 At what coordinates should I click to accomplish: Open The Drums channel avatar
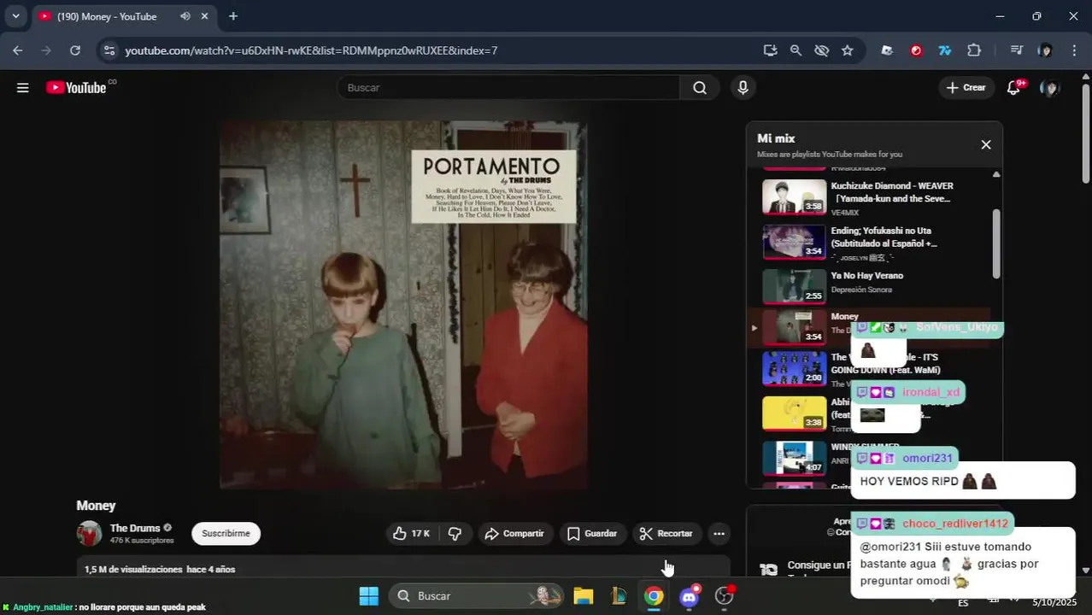click(89, 533)
